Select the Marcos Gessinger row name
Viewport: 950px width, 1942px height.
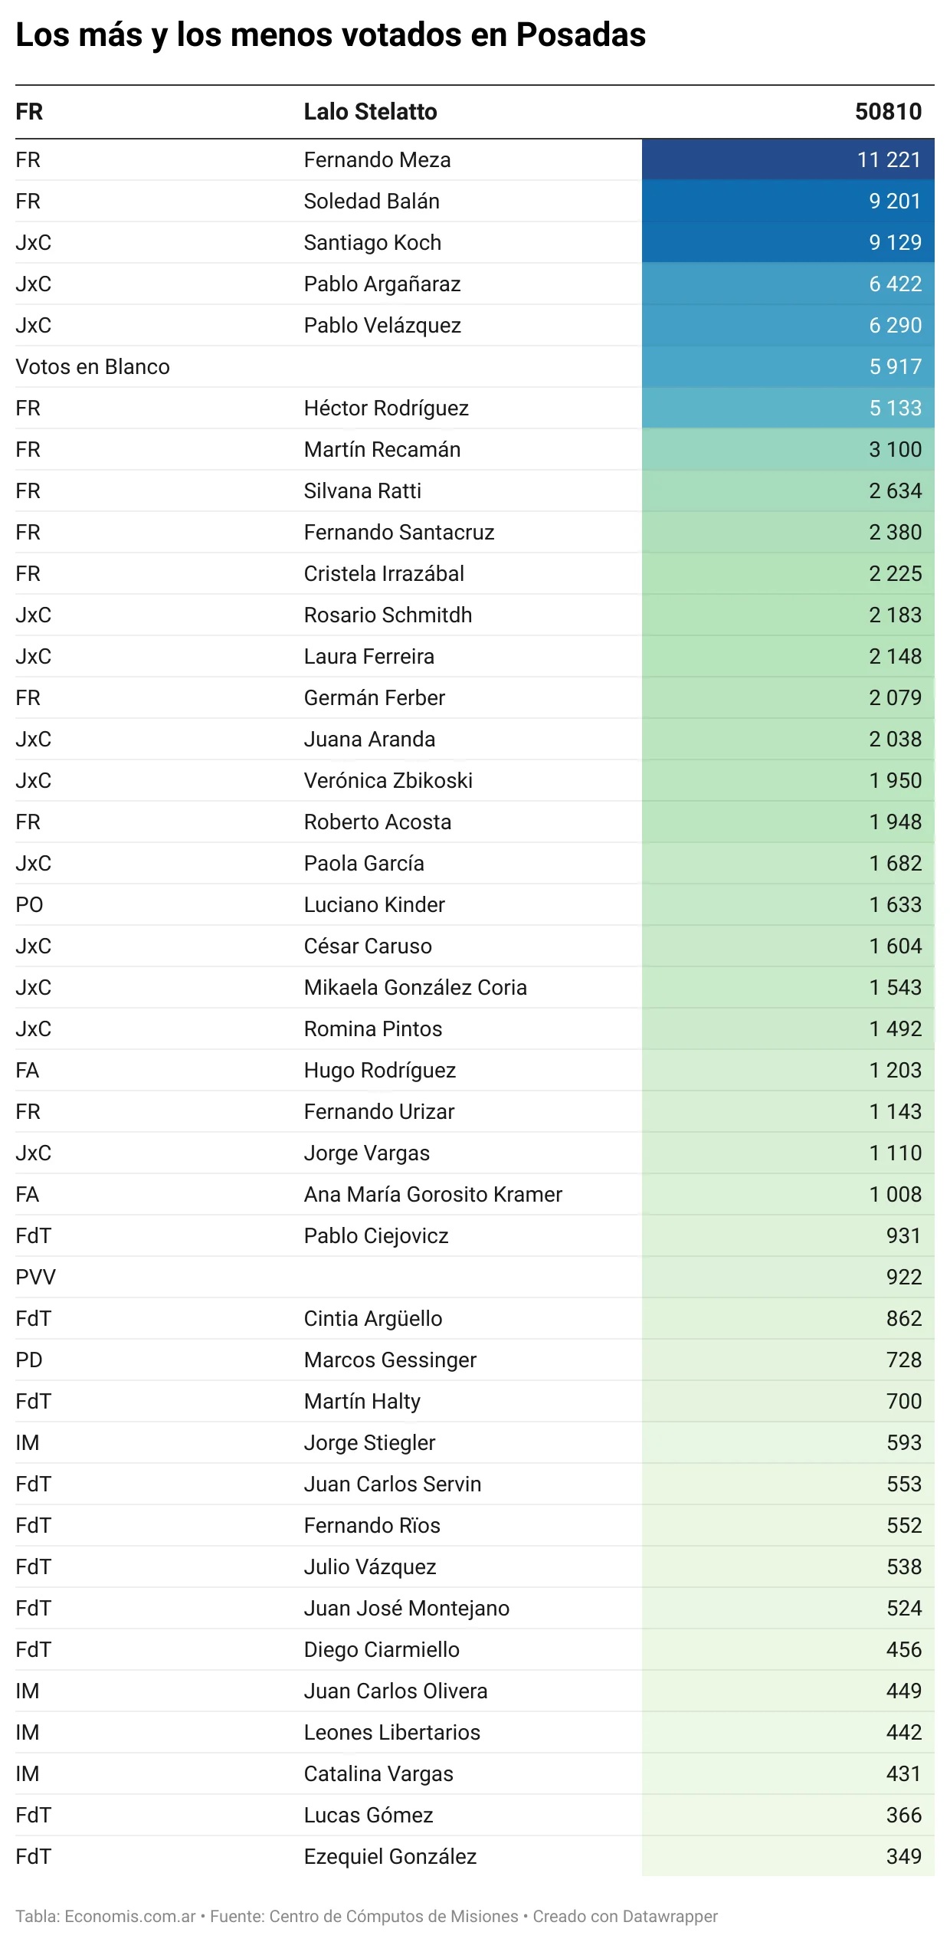[x=390, y=1360]
